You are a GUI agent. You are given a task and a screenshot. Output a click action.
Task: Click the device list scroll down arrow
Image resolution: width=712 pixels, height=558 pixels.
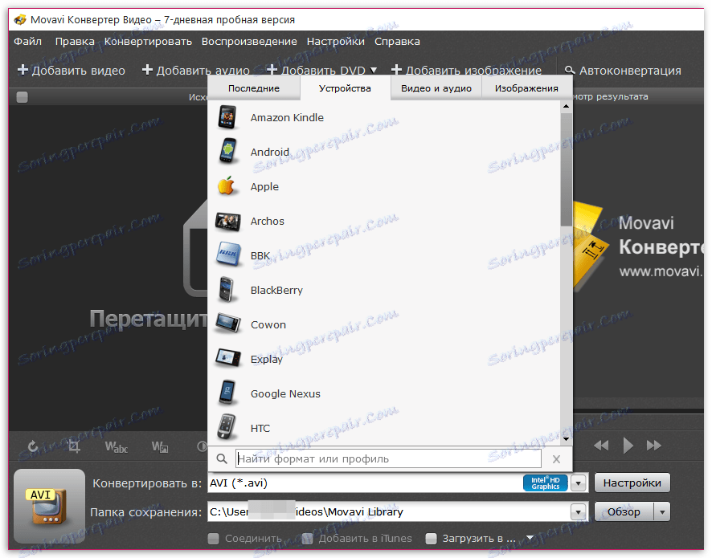point(566,438)
